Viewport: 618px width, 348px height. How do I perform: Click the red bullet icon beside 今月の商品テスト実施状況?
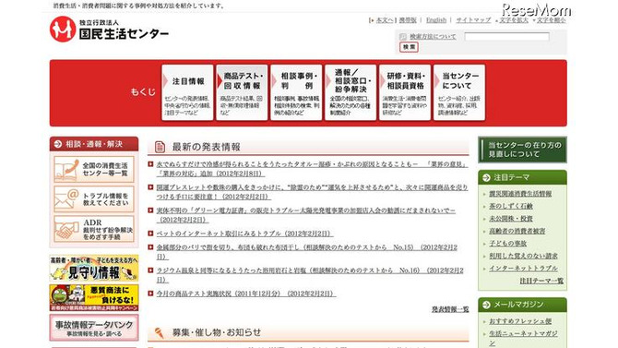(150, 294)
